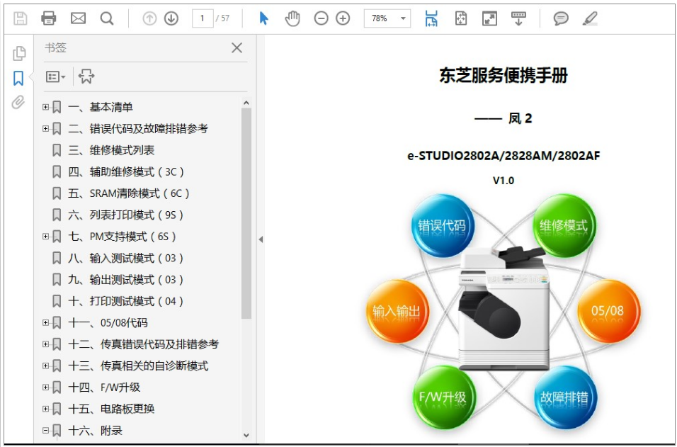Go to previous page arrow

point(149,18)
